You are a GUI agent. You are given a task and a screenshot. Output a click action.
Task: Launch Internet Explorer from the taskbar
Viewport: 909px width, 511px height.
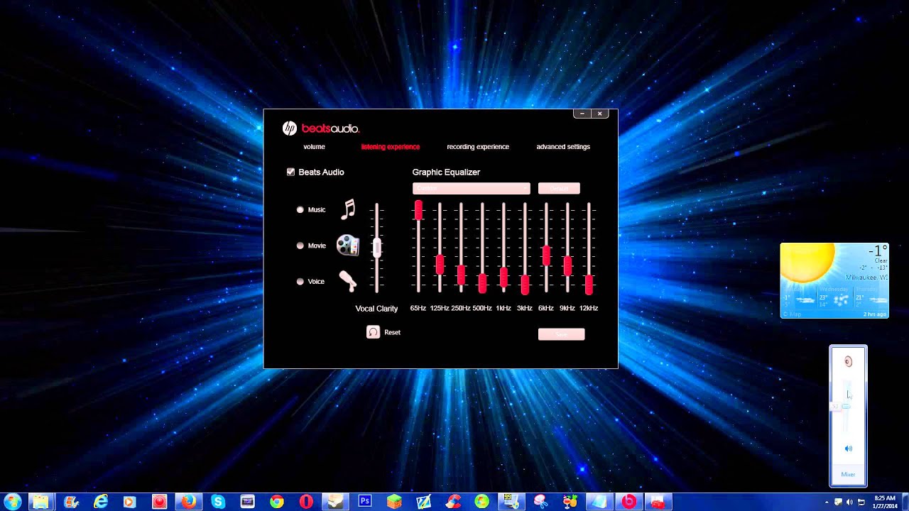[x=100, y=502]
